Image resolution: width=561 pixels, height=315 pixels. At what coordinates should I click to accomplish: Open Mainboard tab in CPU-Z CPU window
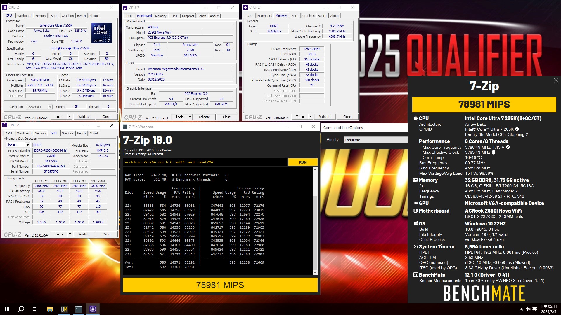[x=24, y=16]
